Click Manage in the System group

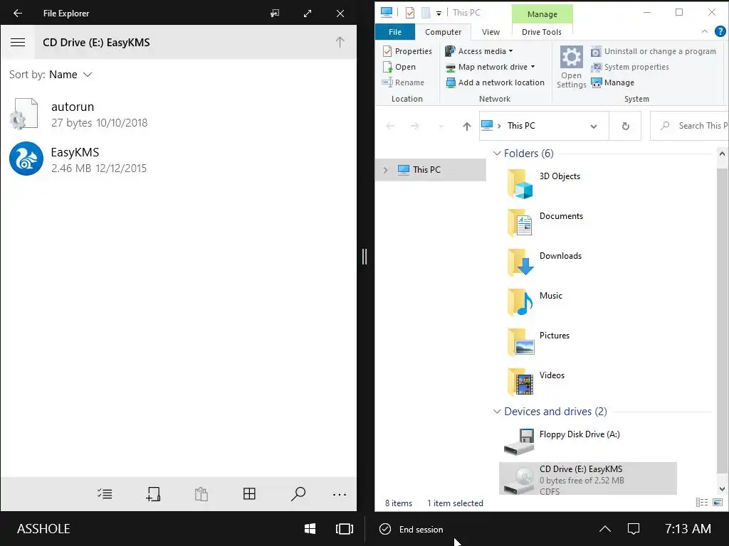coord(613,82)
